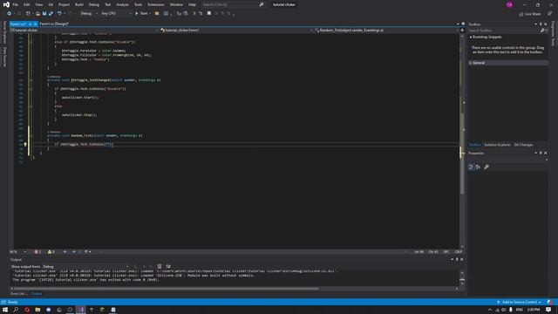
Task: Click the Navigate Backward icon
Action: [x=10, y=14]
